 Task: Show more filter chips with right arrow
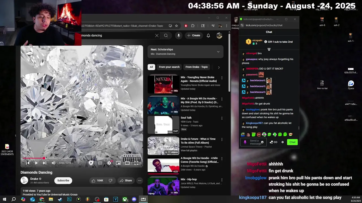tap(219, 67)
